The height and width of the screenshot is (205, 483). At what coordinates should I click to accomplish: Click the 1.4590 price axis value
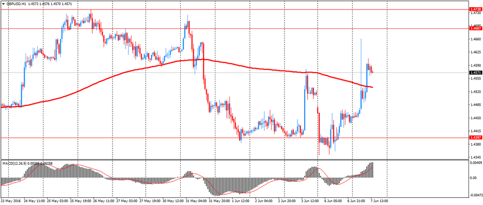[x=476, y=65]
